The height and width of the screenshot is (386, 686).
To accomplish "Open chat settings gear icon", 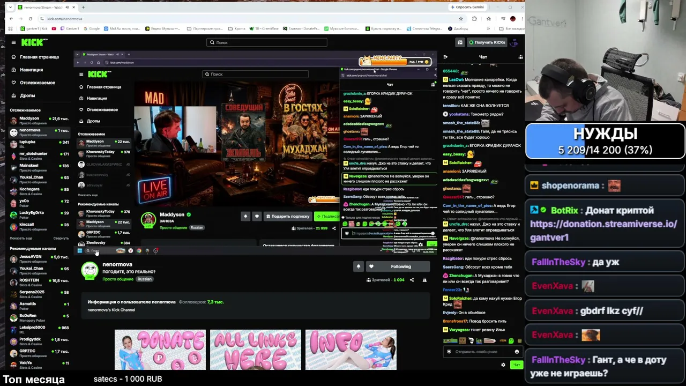I will click(503, 365).
